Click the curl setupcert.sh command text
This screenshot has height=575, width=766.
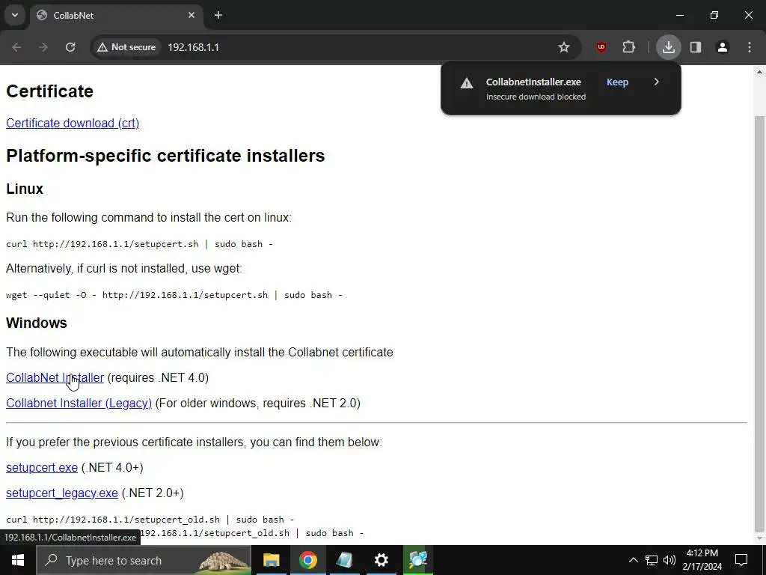point(139,244)
